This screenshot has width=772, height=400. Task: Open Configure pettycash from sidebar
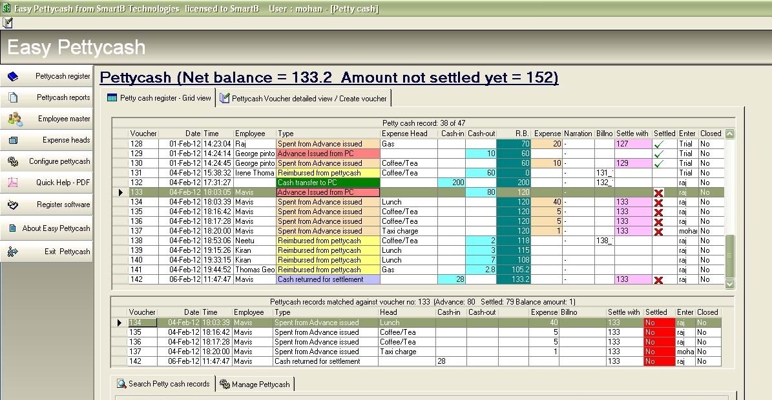(x=47, y=161)
